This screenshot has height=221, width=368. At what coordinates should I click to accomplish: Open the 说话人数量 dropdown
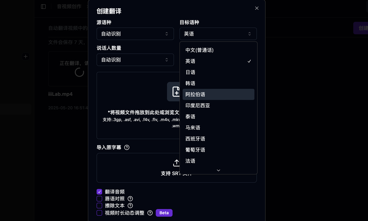pyautogui.click(x=135, y=60)
